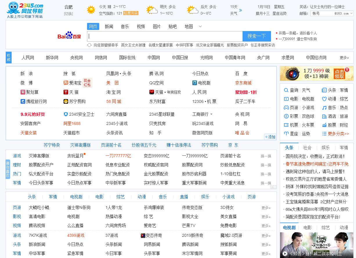356x258 pixels.
Task: Open 聚划算 via its red icon
Action: click(23, 92)
